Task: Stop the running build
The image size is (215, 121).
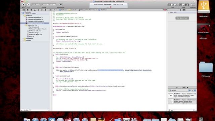Action: [29, 5]
